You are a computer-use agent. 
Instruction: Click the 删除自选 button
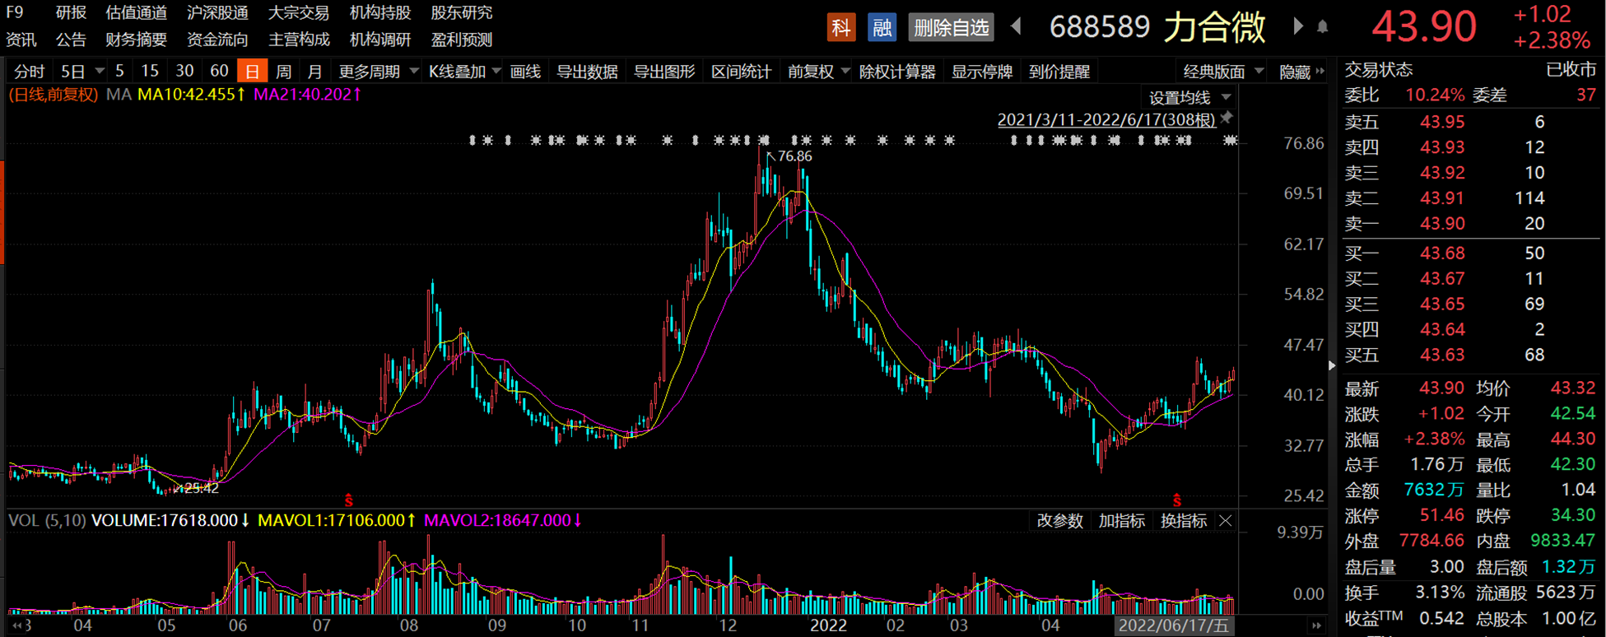[951, 27]
